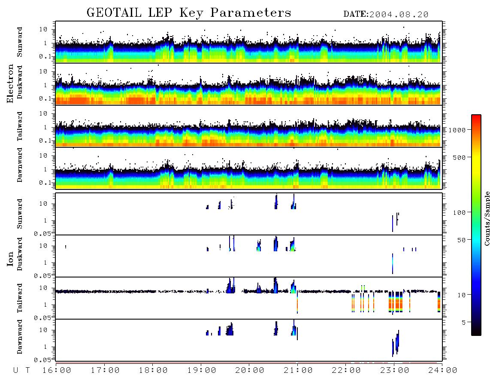
Task: Click the 100 color bar tick label
Action: pyautogui.click(x=460, y=213)
